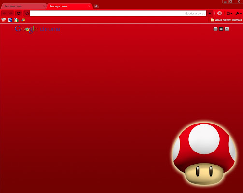Go back using the back arrow
The height and width of the screenshot is (193, 243).
pyautogui.click(x=4, y=14)
